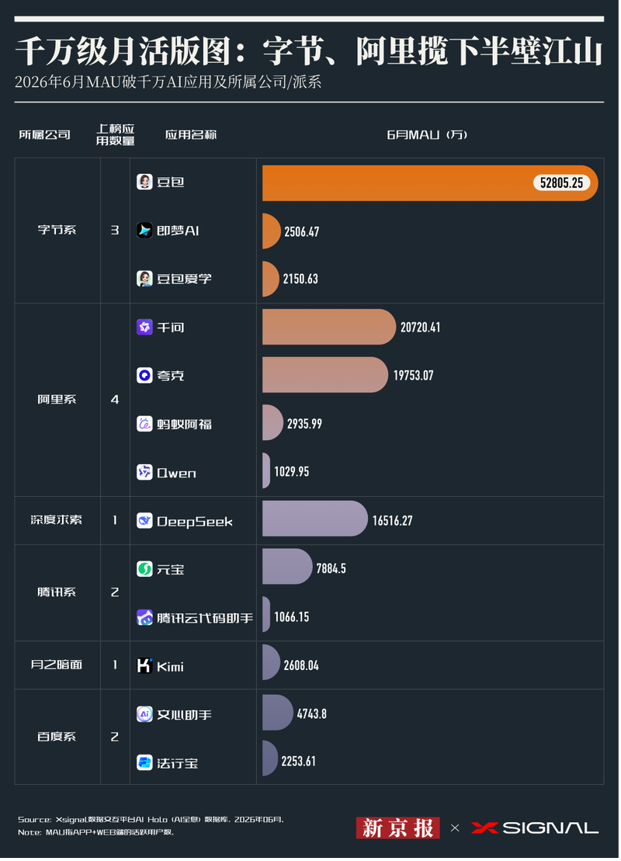Click the 蚂蚁阿福 app icon

(x=145, y=425)
